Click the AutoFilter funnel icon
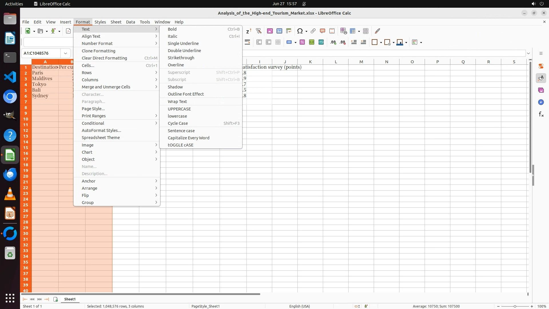 click(x=259, y=31)
